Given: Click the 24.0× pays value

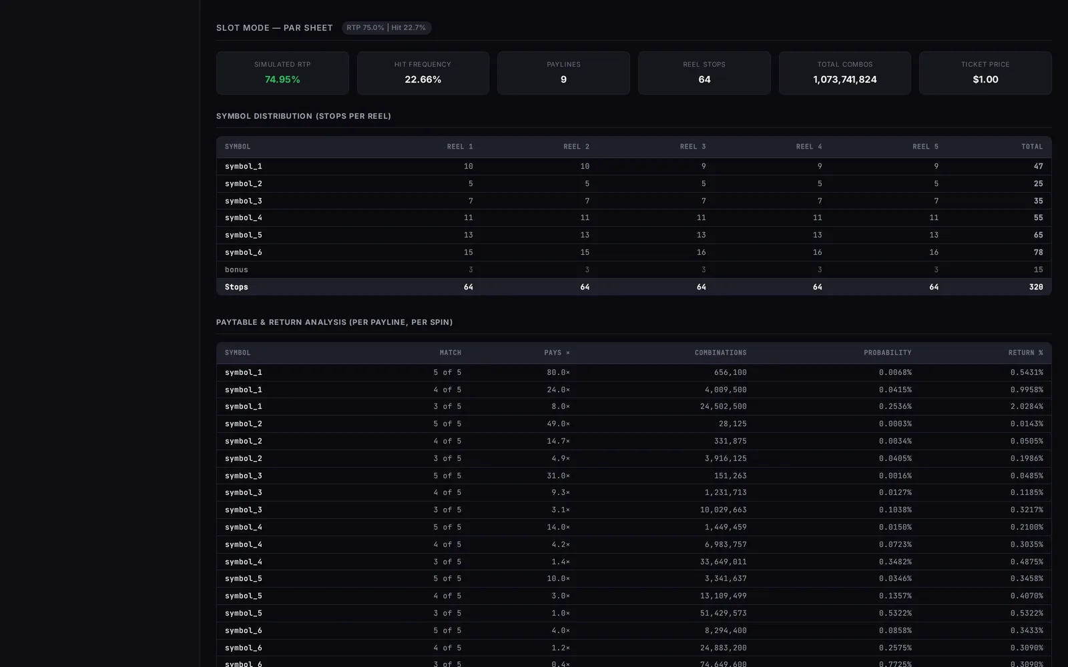Looking at the screenshot, I should click(559, 390).
